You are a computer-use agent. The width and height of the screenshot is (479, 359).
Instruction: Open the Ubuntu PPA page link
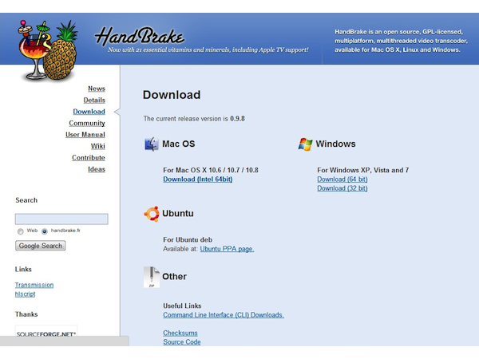point(227,249)
